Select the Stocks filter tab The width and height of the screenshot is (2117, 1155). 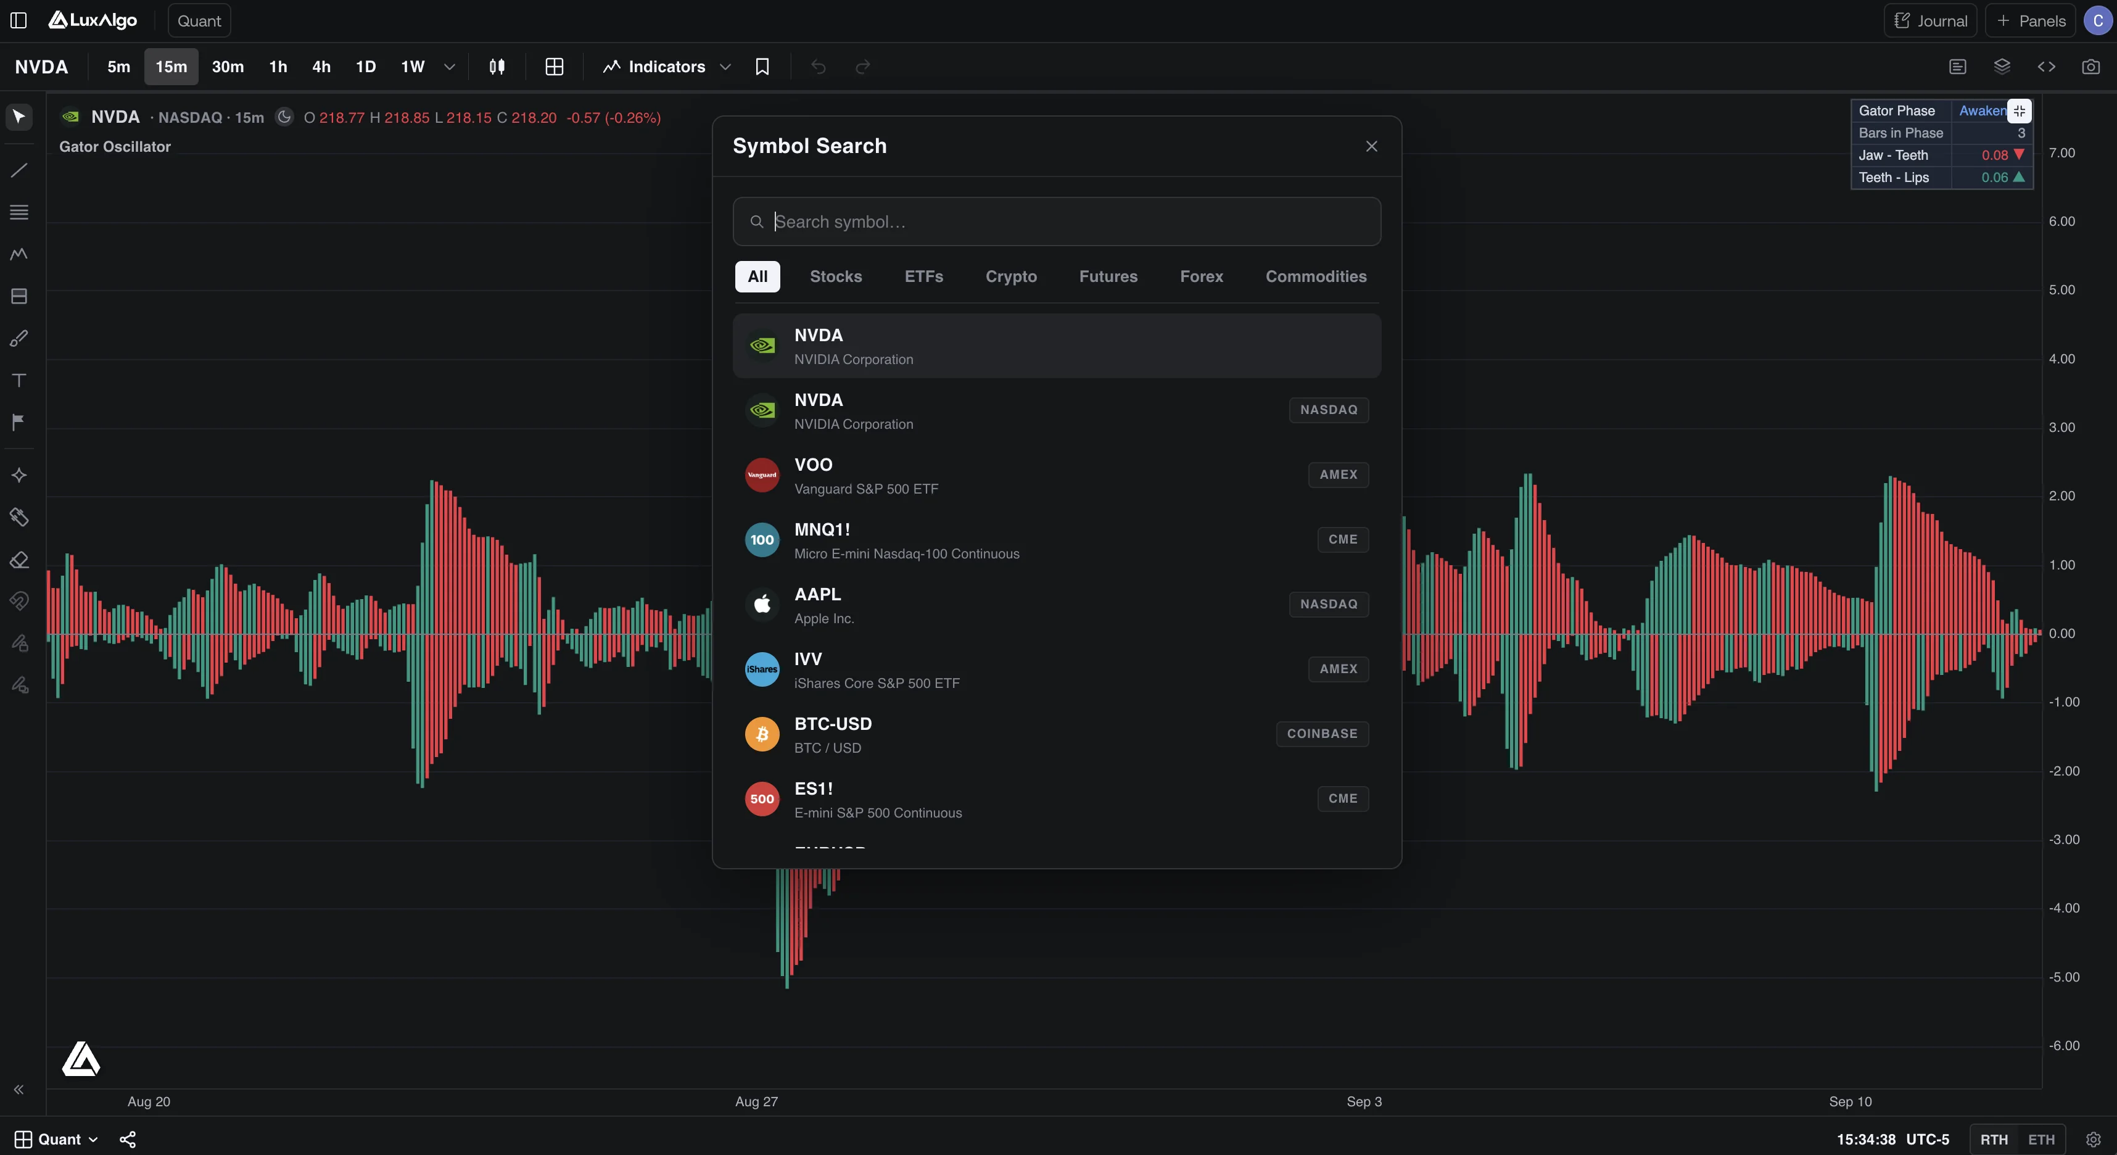836,276
